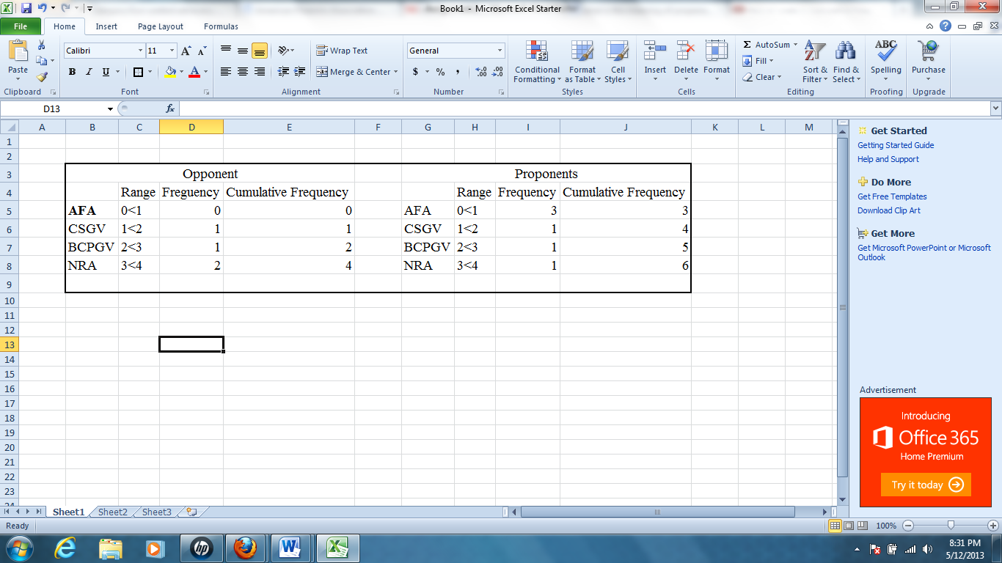Open the font size dropdown
The height and width of the screenshot is (563, 1002).
coord(171,51)
